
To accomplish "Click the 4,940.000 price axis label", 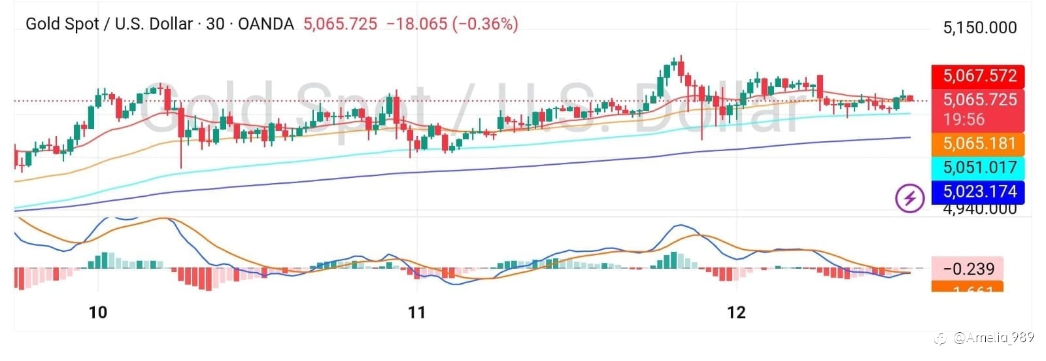I will point(979,209).
